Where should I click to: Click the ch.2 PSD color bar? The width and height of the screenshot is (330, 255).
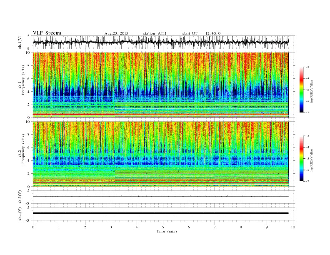point(302,158)
